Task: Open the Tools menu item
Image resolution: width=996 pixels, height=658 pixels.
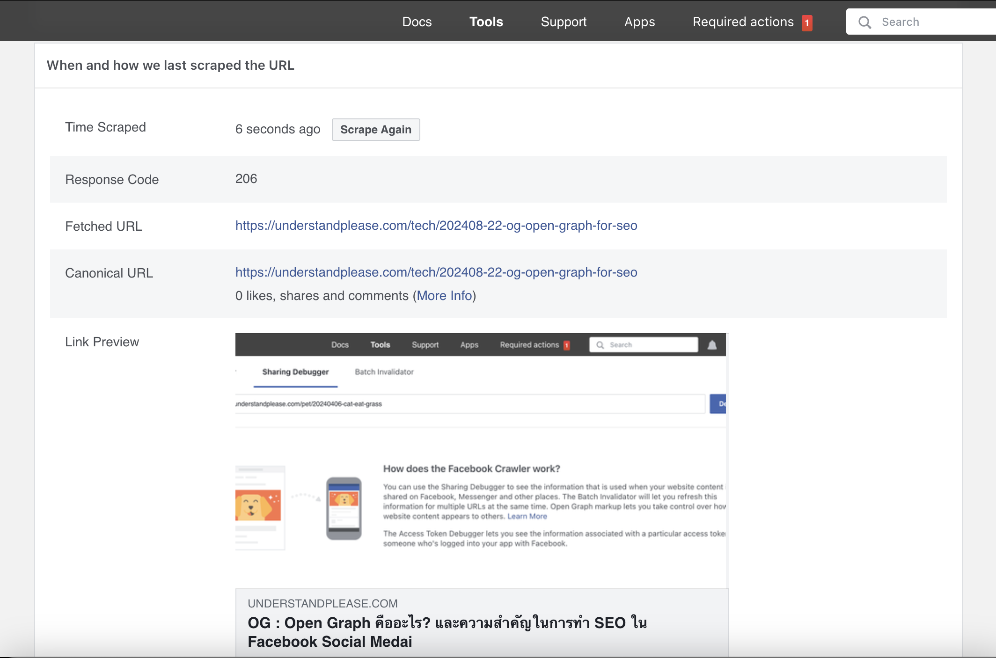Action: point(486,22)
